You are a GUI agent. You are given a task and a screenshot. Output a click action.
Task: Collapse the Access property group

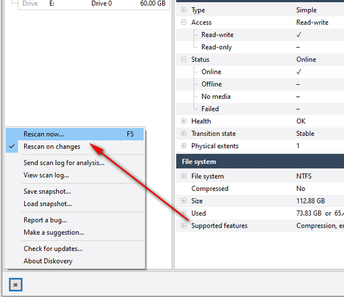pos(183,23)
